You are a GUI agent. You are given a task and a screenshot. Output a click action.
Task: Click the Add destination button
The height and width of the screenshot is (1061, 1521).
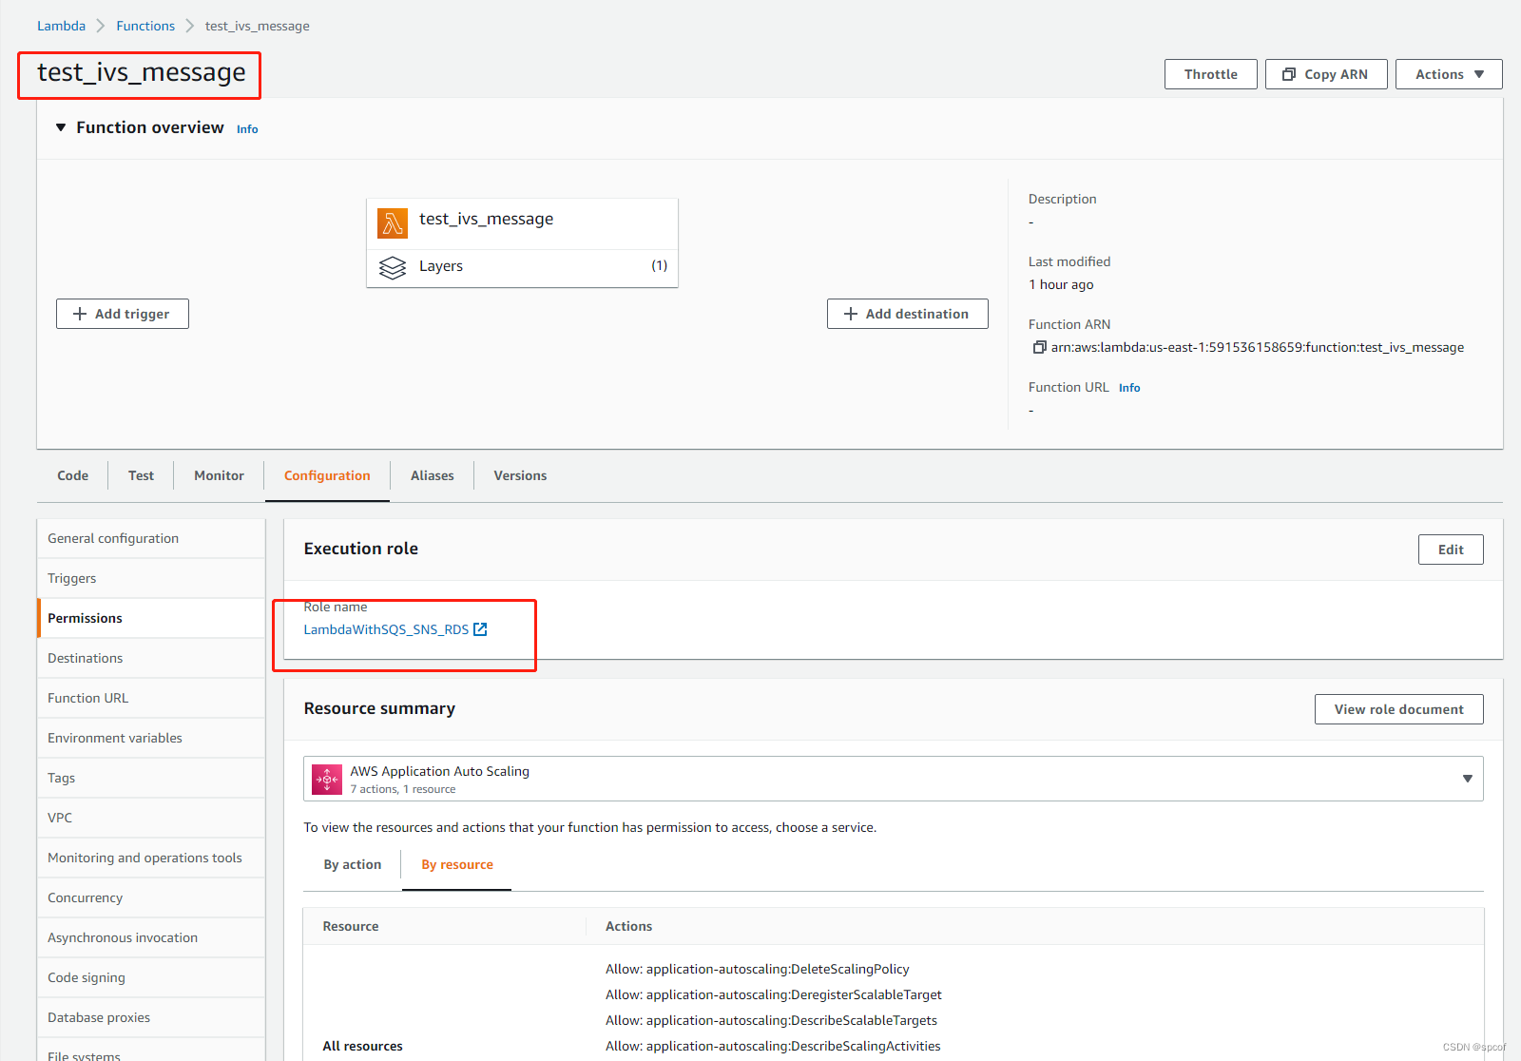coord(908,314)
